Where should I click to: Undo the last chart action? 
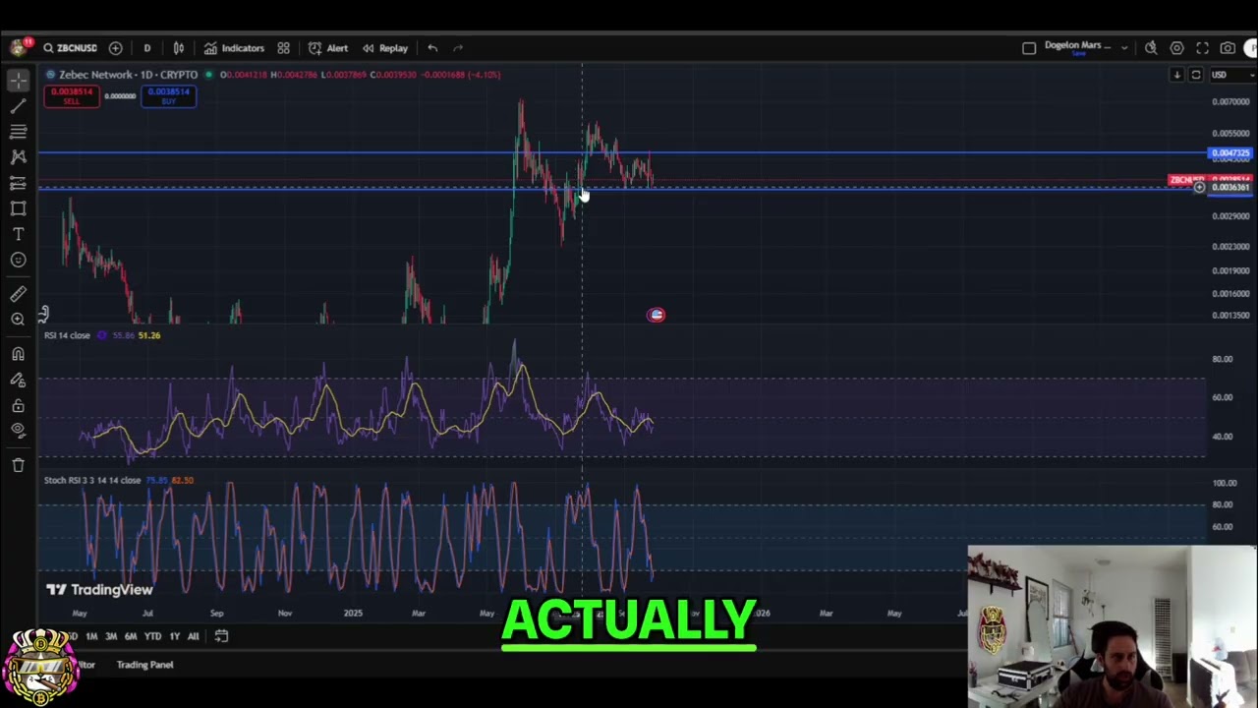point(432,48)
